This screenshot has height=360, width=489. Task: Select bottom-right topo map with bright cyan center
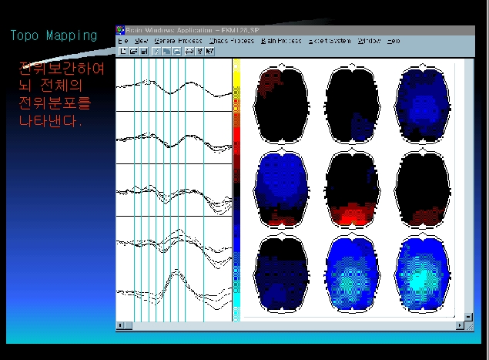tap(422, 274)
